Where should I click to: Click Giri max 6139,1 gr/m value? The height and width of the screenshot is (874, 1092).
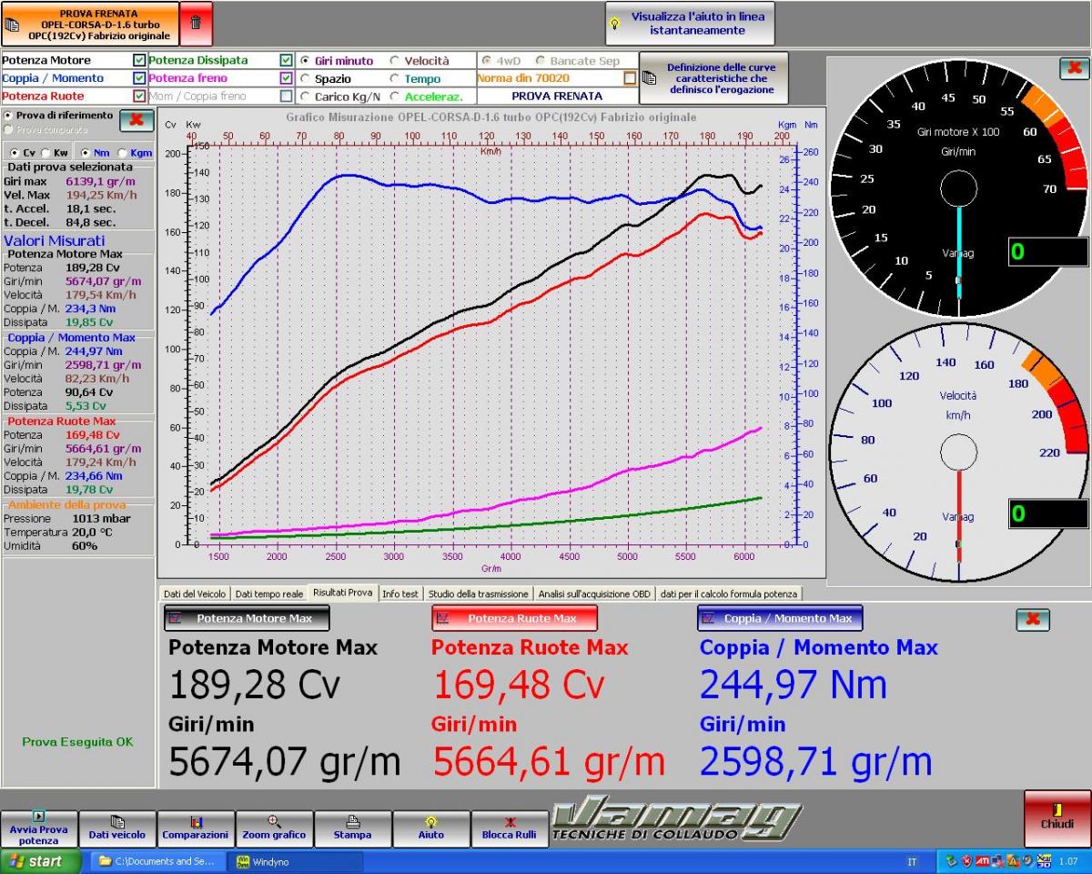101,181
